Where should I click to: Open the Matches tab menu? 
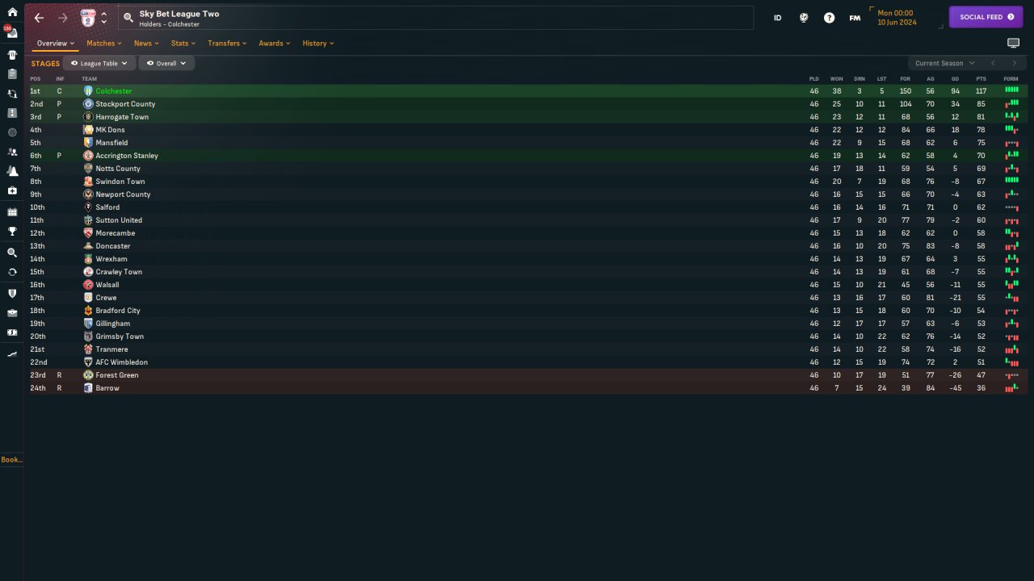(104, 44)
